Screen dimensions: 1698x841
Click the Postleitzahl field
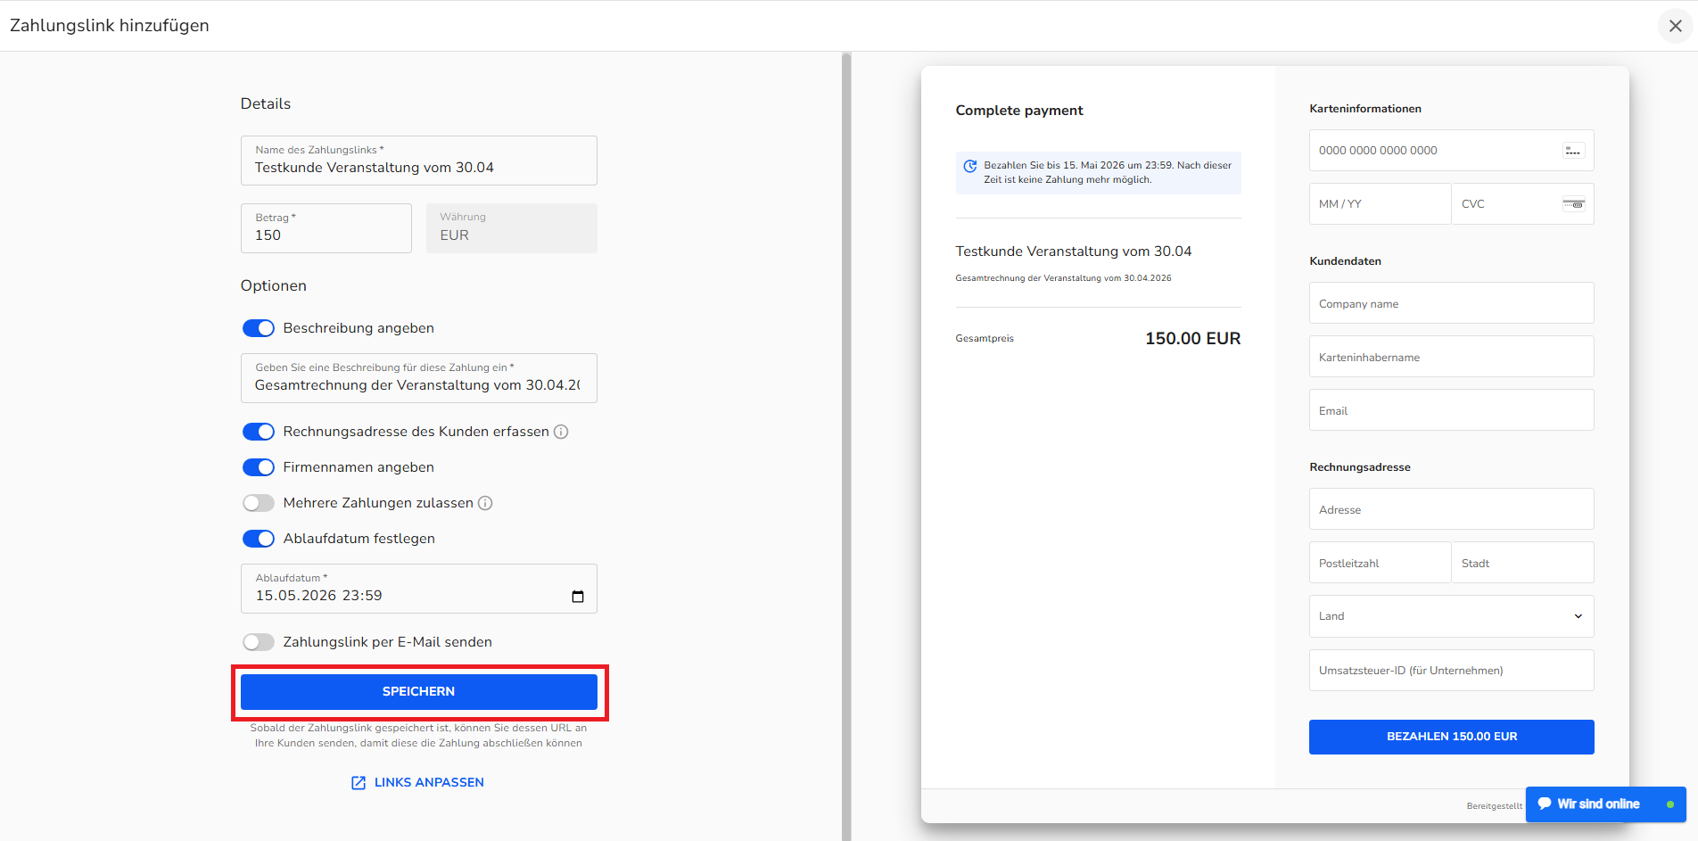point(1380,563)
